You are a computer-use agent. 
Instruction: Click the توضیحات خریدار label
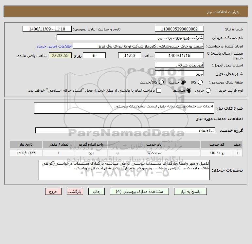tap(227, 170)
